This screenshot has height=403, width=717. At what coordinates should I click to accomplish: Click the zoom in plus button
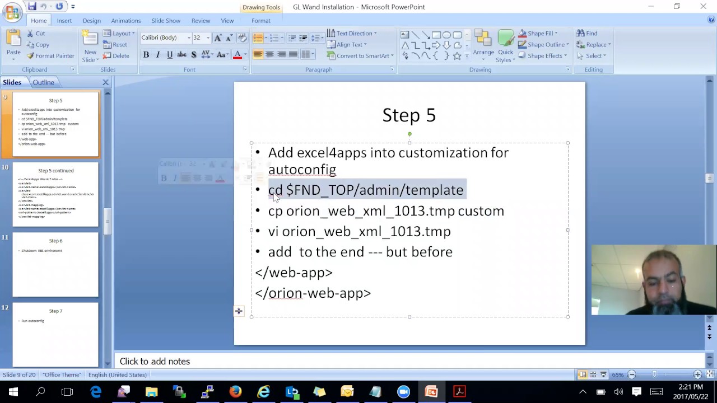(697, 374)
